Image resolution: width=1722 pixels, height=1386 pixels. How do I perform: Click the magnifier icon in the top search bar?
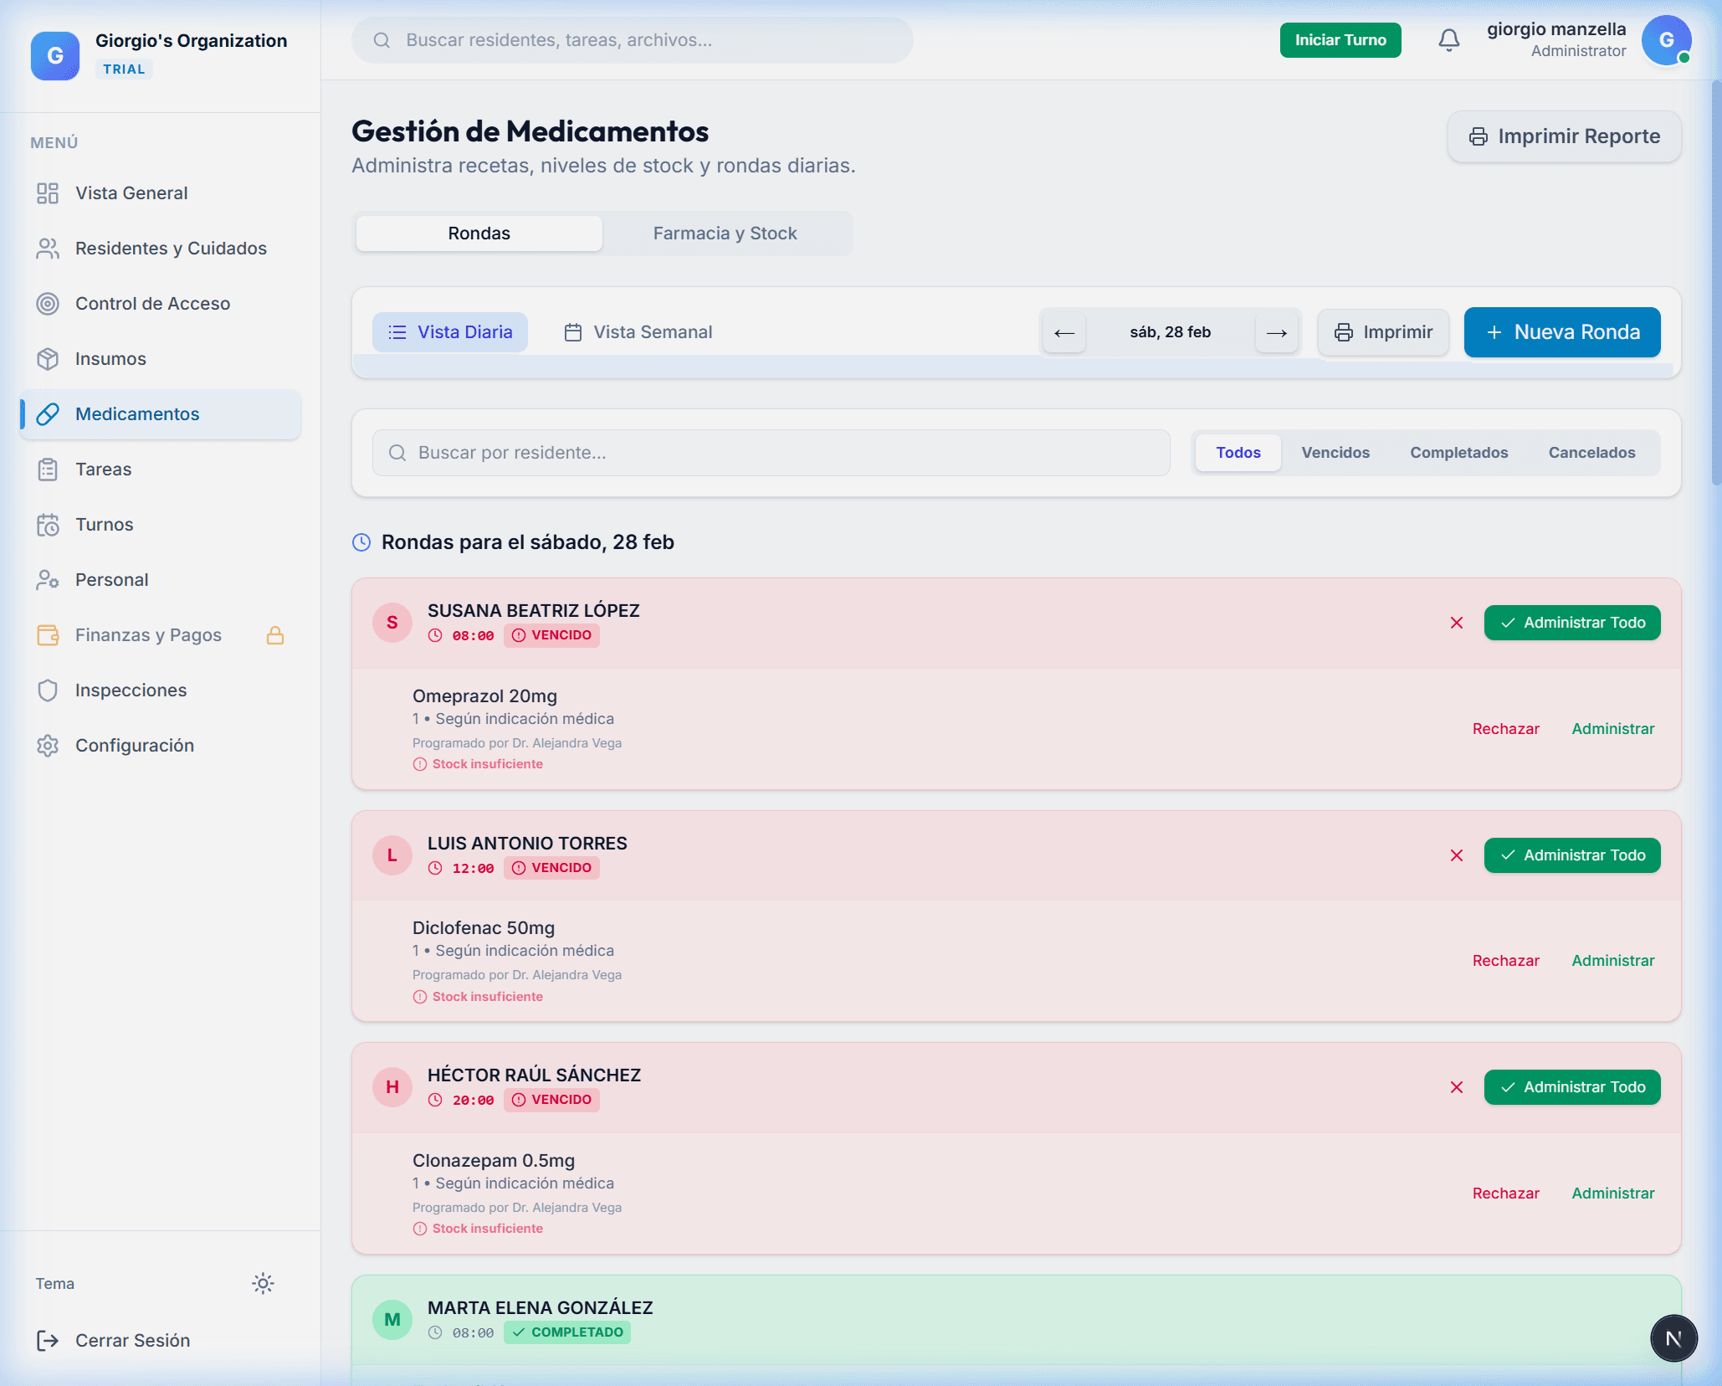point(382,40)
